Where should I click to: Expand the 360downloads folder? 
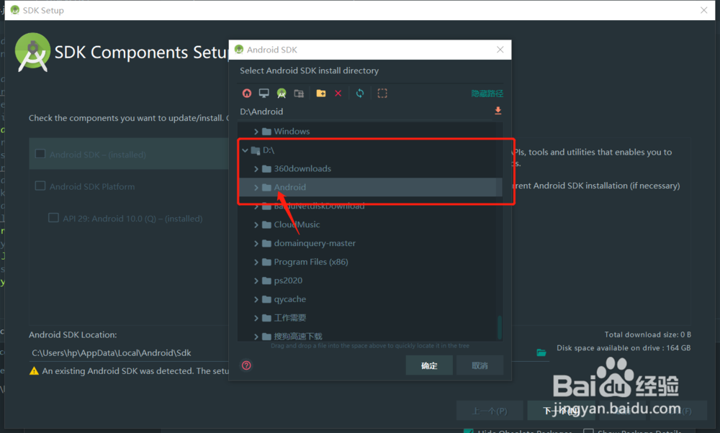click(x=256, y=169)
